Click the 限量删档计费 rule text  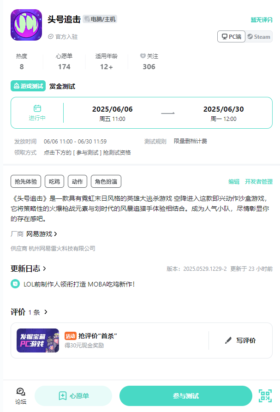191,141
